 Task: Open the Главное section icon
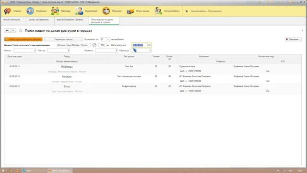[x=8, y=11]
